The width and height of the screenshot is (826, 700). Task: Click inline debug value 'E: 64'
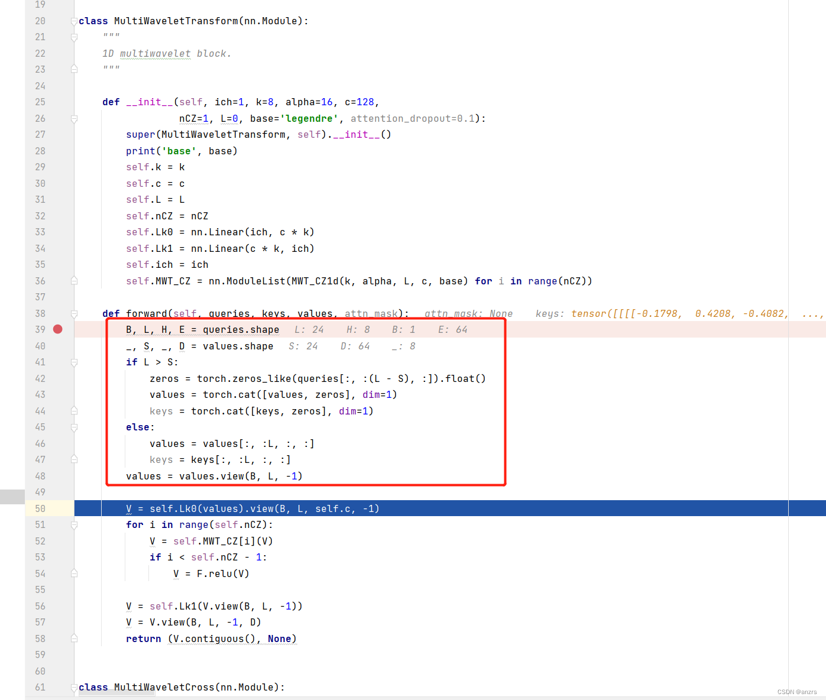point(453,329)
